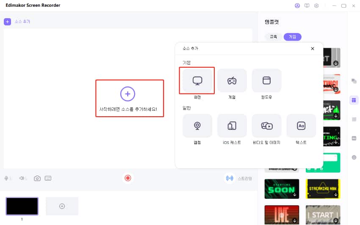The height and width of the screenshot is (225, 360).
Task: Switch to the 게임 template tab
Action: 293,37
